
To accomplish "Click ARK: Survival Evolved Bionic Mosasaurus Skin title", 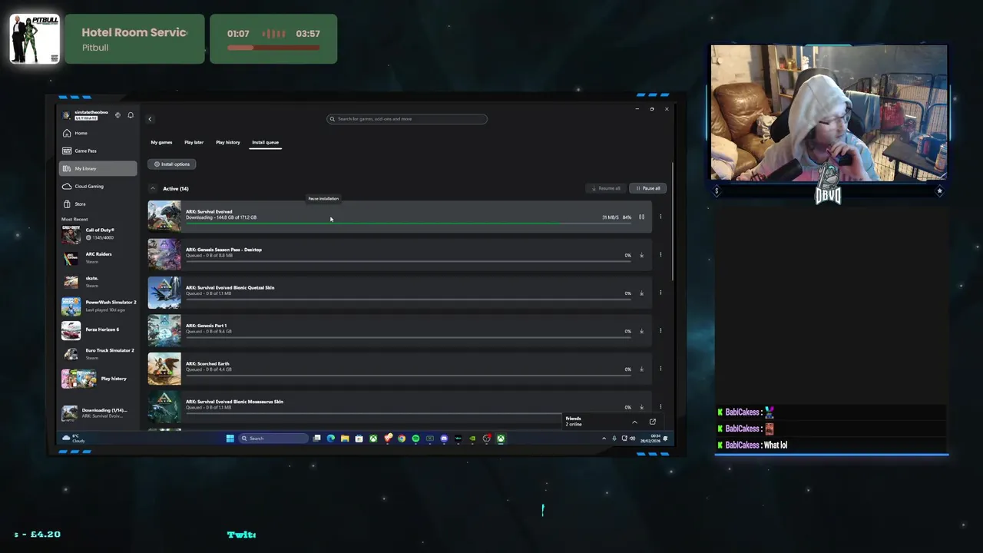I will 234,402.
